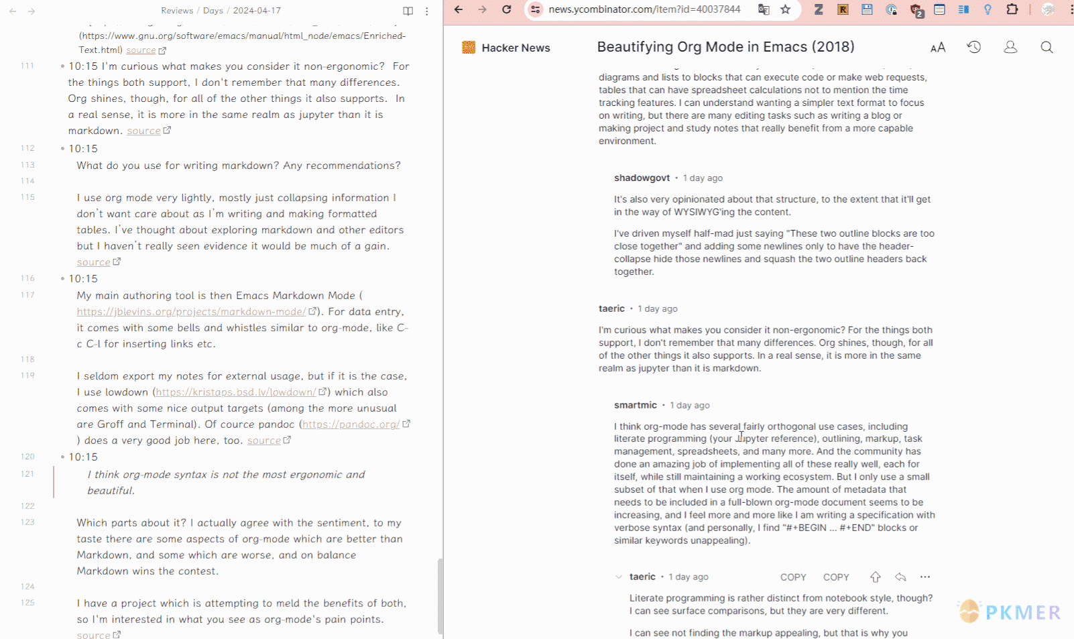
Task: Click the calendar window extension icon
Action: click(x=939, y=9)
